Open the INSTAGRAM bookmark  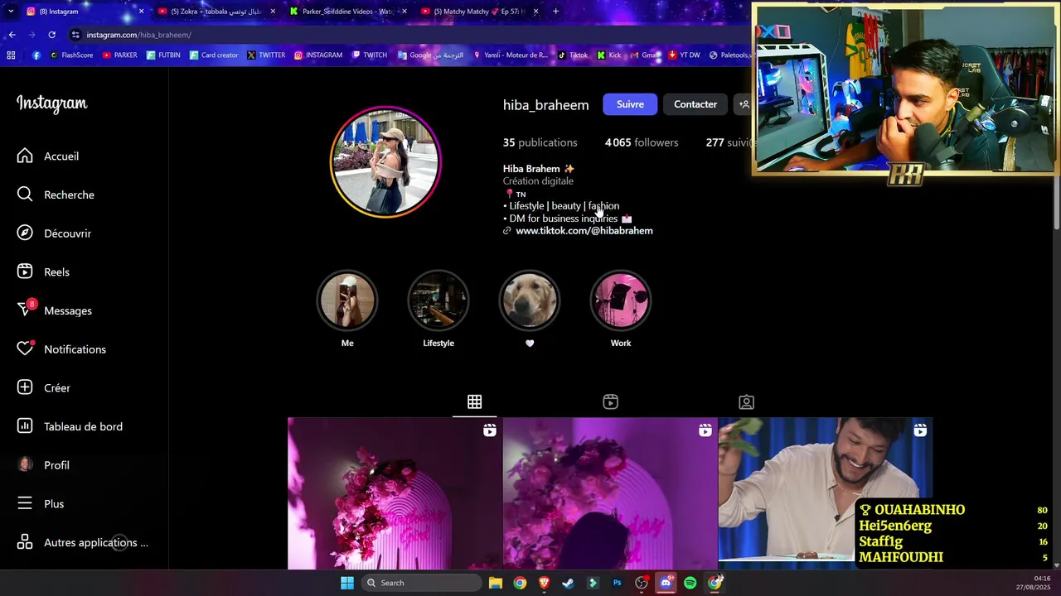[318, 55]
